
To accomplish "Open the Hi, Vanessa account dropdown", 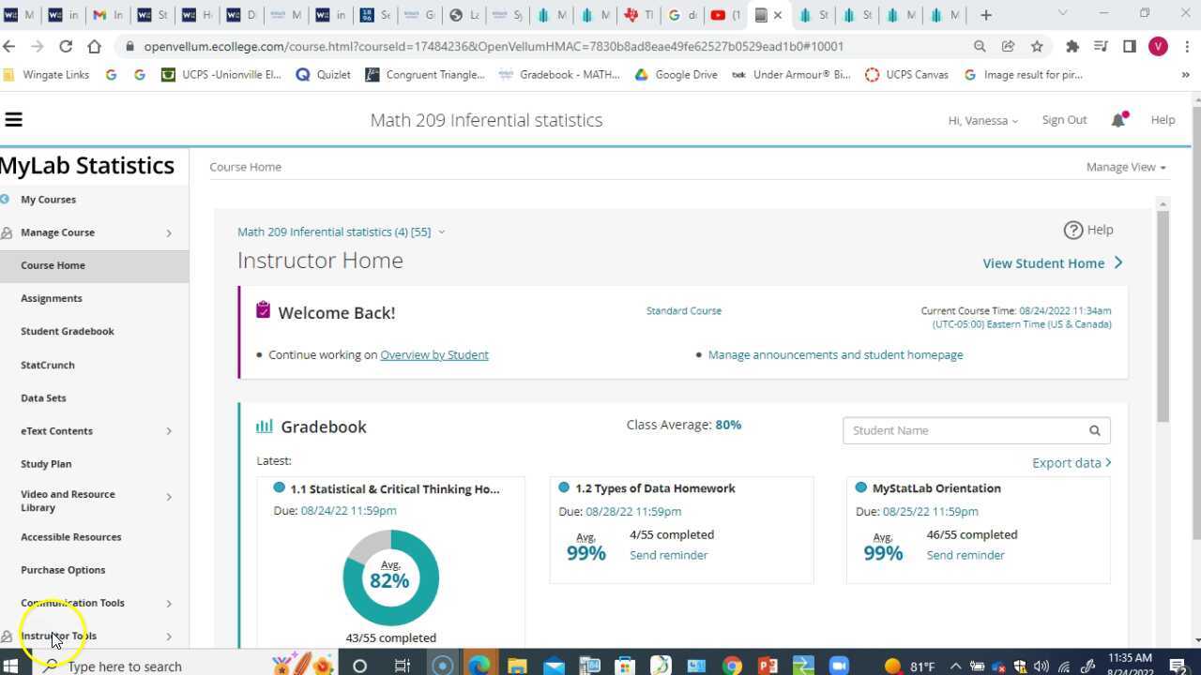I will (982, 120).
